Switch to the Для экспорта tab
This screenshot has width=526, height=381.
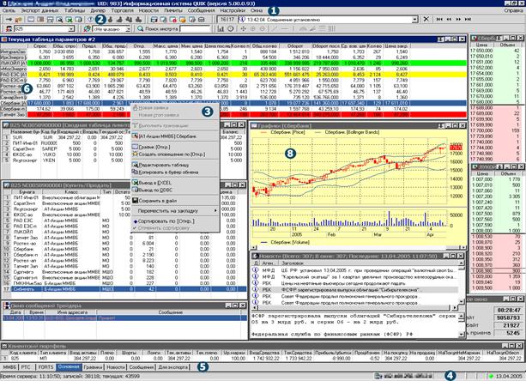point(173,367)
